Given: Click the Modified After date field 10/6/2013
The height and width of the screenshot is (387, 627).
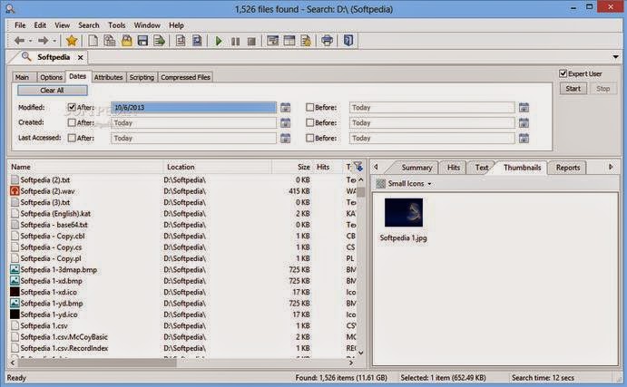Looking at the screenshot, I should click(x=193, y=108).
